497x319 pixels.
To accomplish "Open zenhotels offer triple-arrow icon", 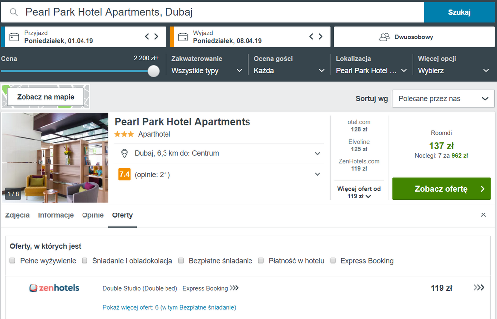I will tap(479, 287).
